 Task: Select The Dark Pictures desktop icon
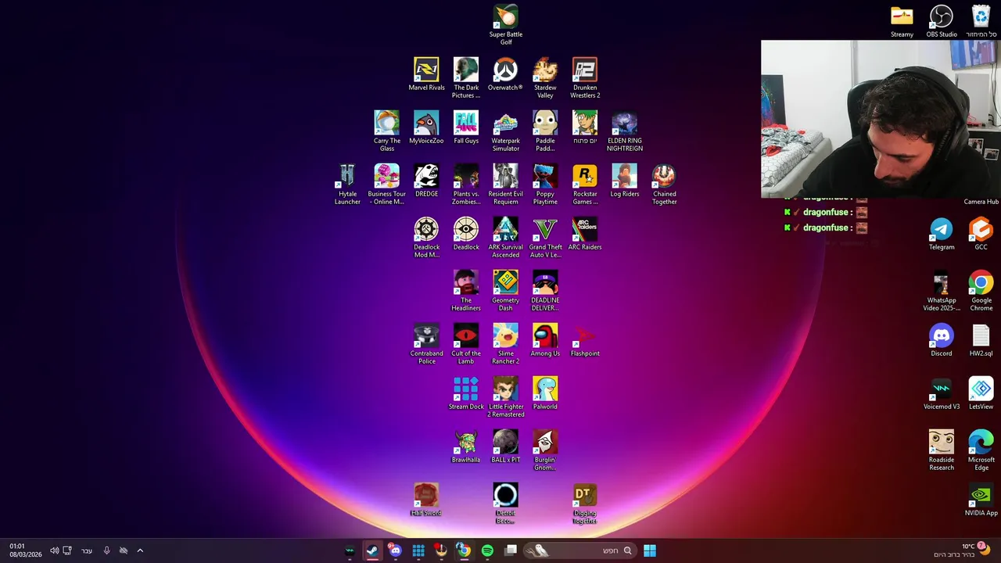466,77
